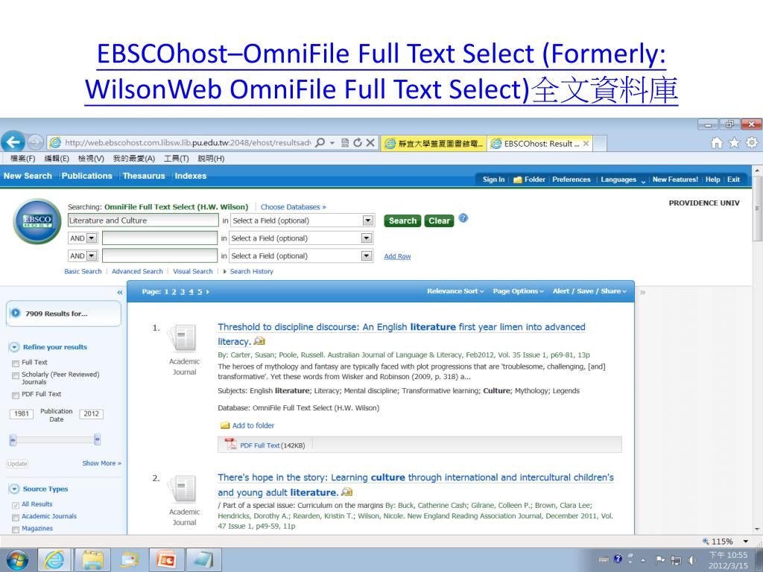Open the 檔案(F) browser menu
The height and width of the screenshot is (572, 763).
click(x=22, y=159)
